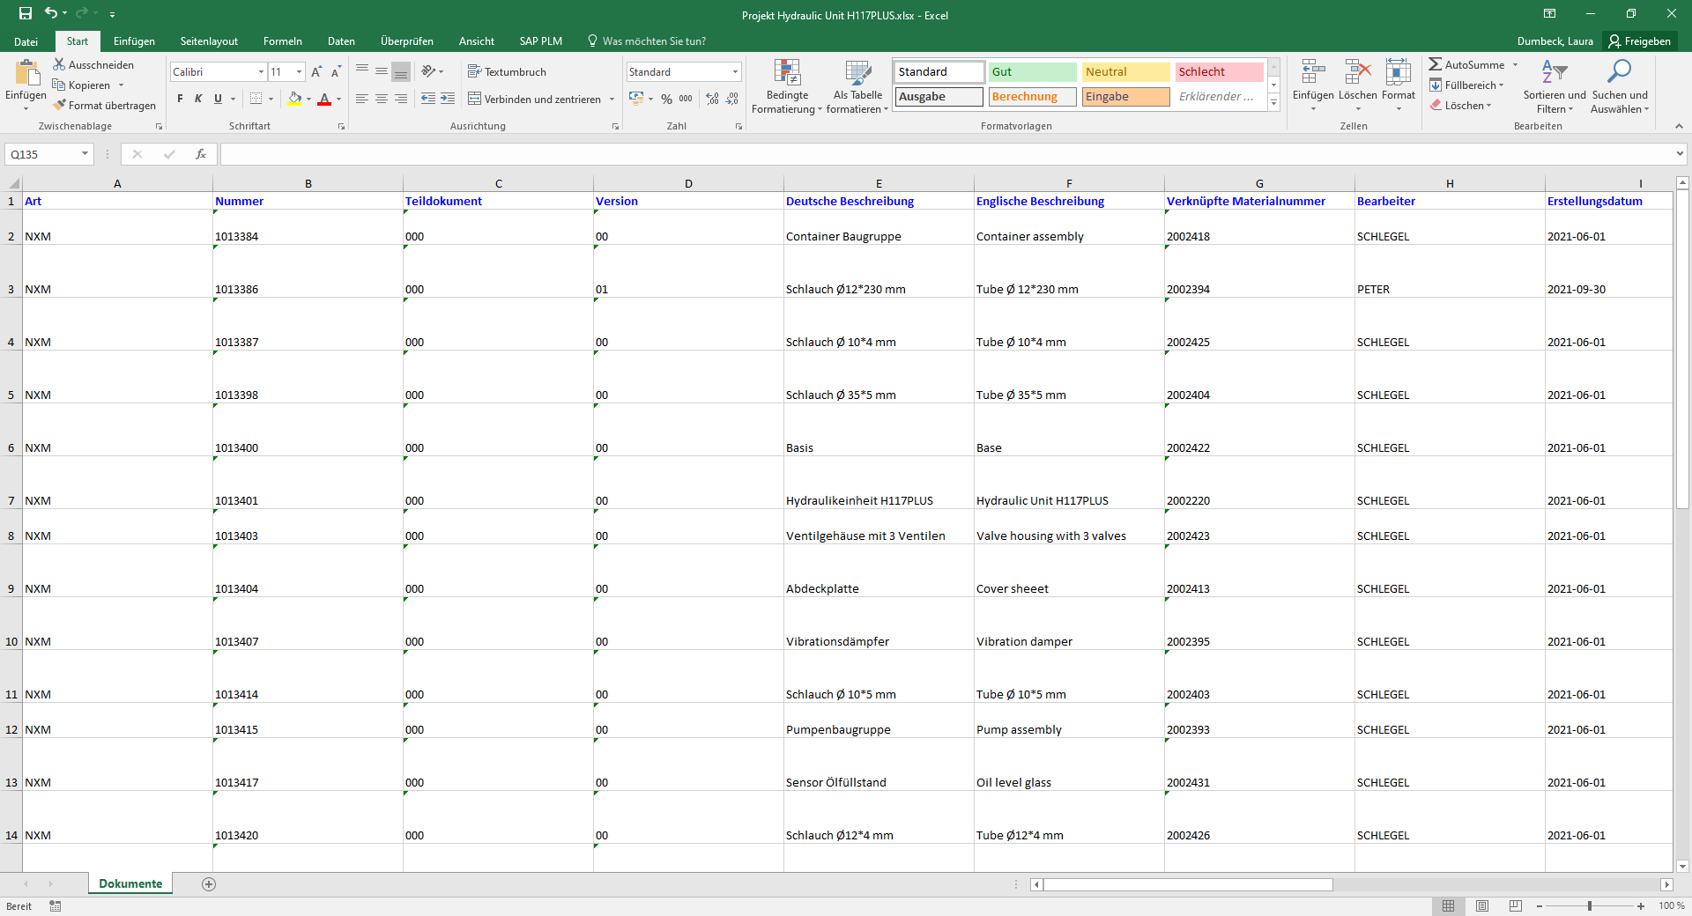Add a new sheet with plus icon
The image size is (1692, 916).
click(x=209, y=884)
